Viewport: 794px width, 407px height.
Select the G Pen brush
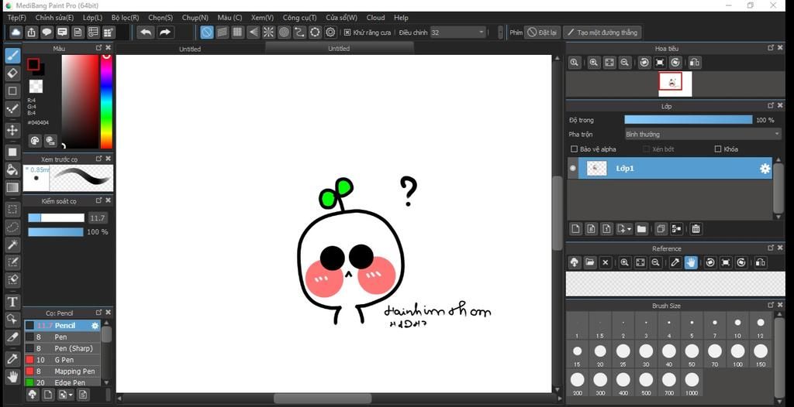63,360
